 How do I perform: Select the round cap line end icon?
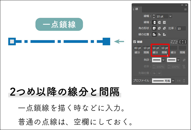coord(159,22)
